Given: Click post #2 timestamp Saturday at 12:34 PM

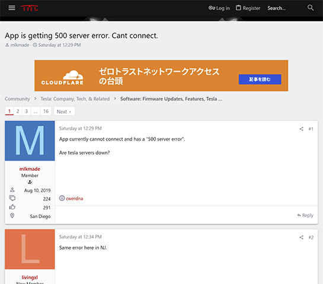Looking at the screenshot, I should (x=81, y=237).
